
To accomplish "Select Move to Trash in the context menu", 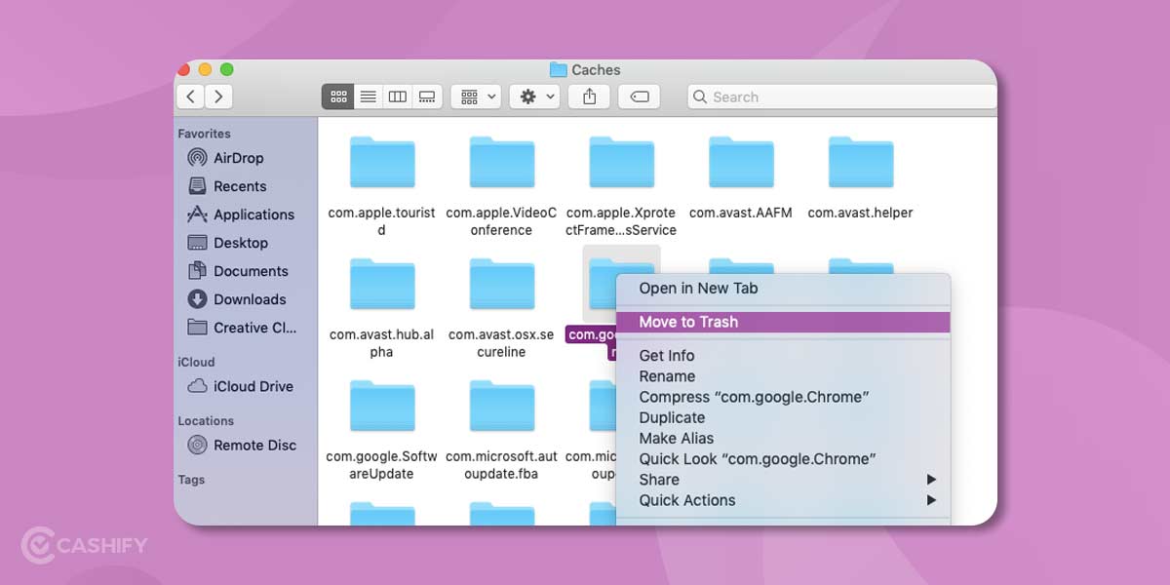I will click(x=685, y=322).
